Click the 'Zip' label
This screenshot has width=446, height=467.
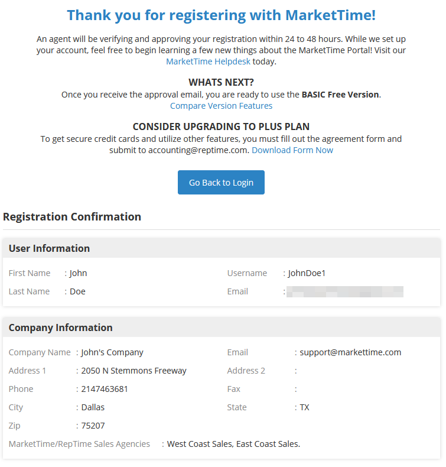click(14, 426)
